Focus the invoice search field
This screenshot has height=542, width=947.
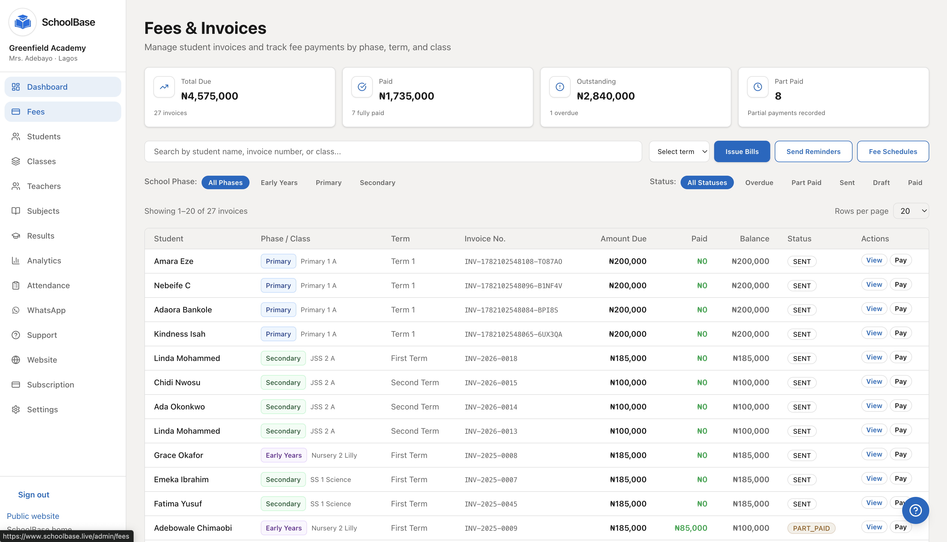[393, 151]
